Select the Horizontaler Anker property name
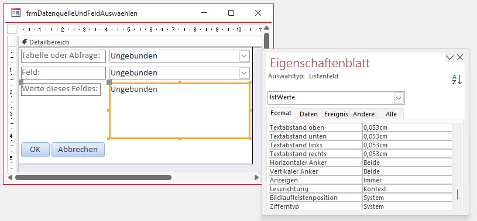This screenshot has width=477, height=221. click(315, 163)
